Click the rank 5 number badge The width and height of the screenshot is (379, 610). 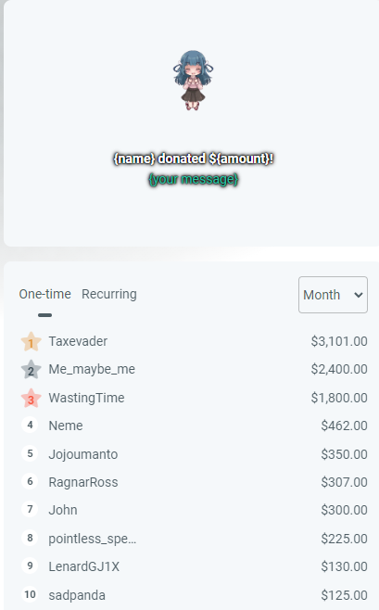click(30, 453)
